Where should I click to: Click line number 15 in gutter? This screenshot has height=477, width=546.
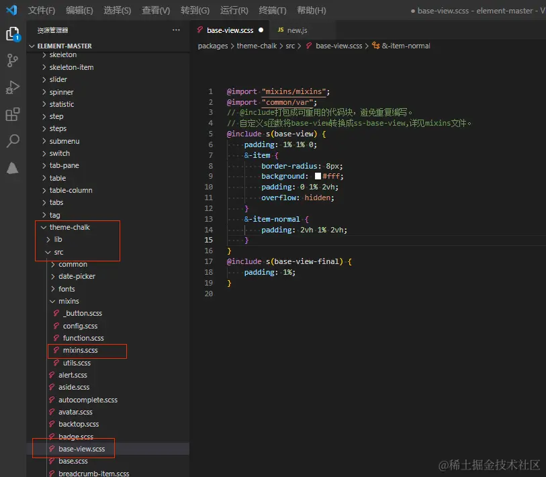pos(209,240)
